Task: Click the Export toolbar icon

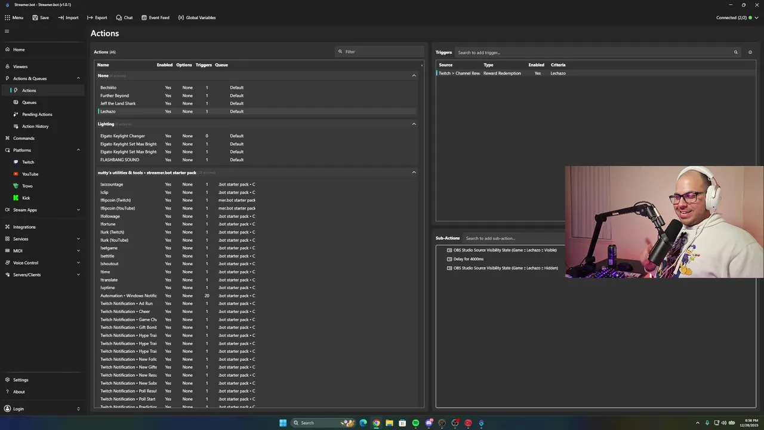Action: [x=90, y=17]
